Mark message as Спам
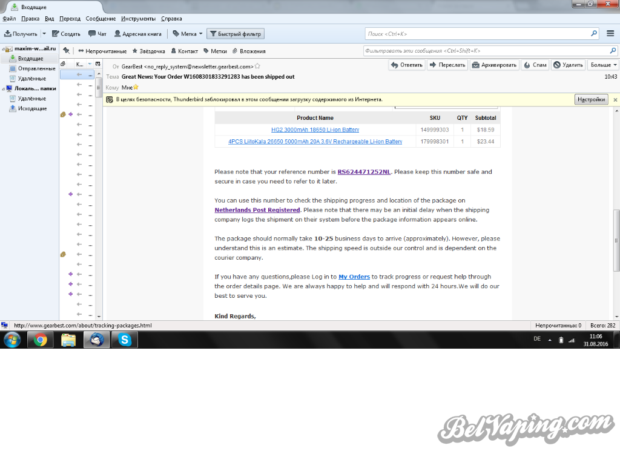The image size is (620, 454). tap(535, 65)
